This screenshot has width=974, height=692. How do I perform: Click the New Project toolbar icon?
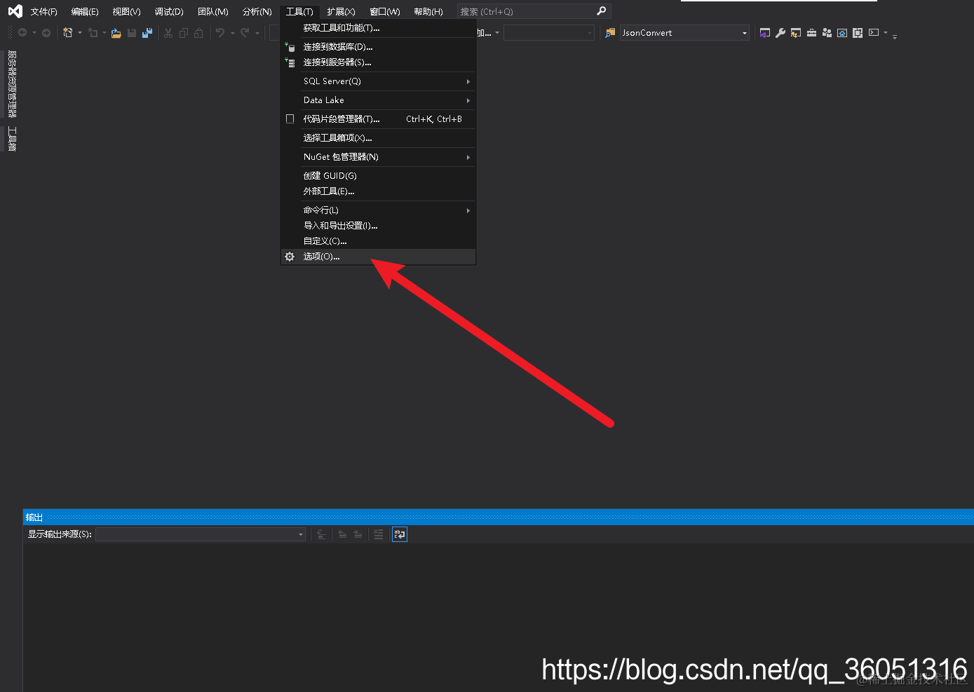click(68, 33)
